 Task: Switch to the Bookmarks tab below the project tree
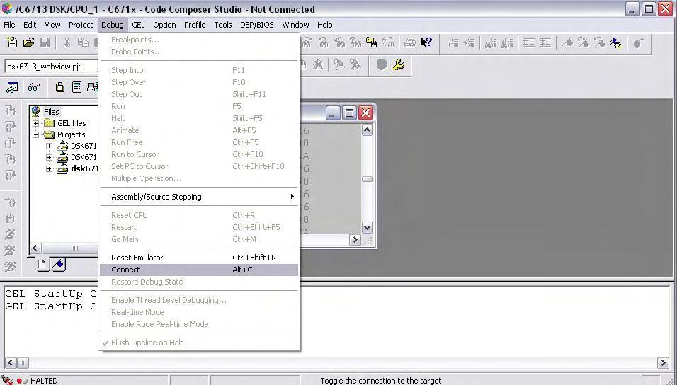pos(59,264)
